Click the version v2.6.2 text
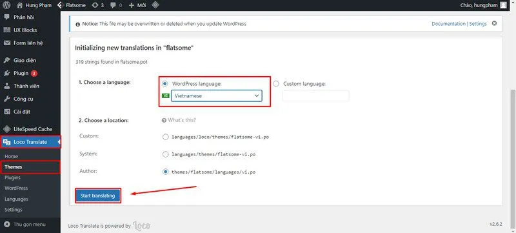This screenshot has height=233, width=516. click(495, 224)
